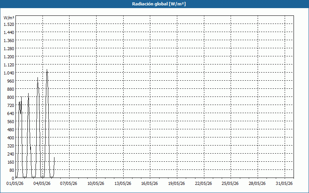This screenshot has height=193, width=309.
Task: Click the 16/05/26 date label
Action: pos(149,184)
